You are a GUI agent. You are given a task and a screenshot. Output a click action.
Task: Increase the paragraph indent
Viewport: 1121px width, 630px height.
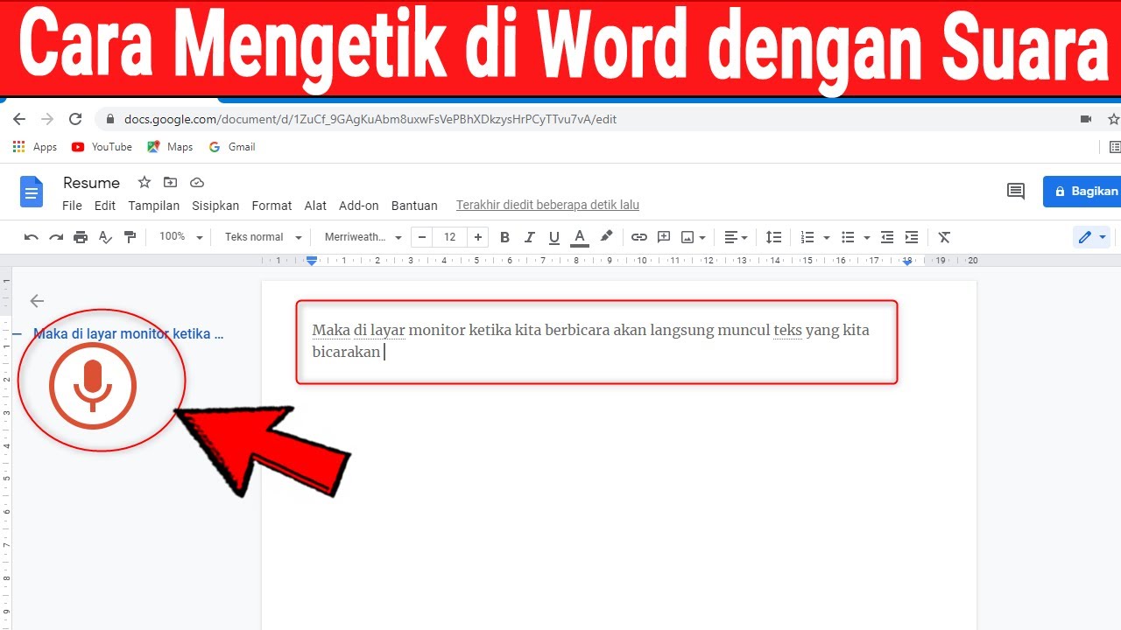[912, 237]
